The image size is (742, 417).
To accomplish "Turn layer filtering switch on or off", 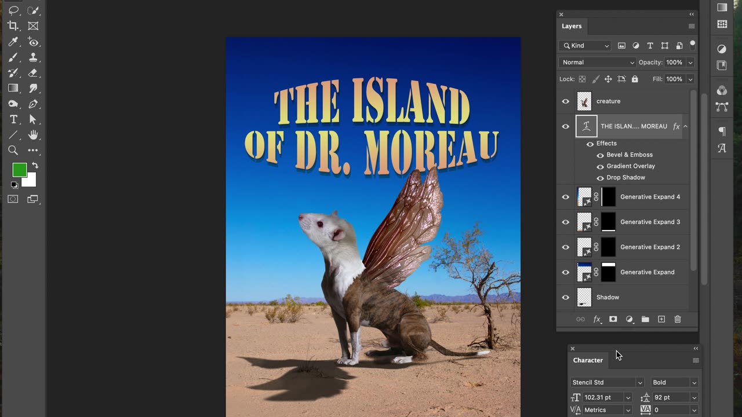I will point(692,45).
